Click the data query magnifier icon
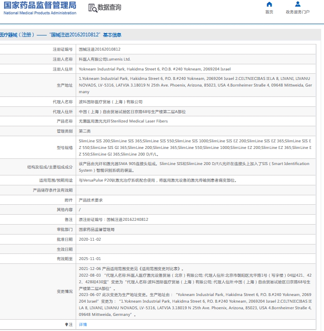 (93, 8)
